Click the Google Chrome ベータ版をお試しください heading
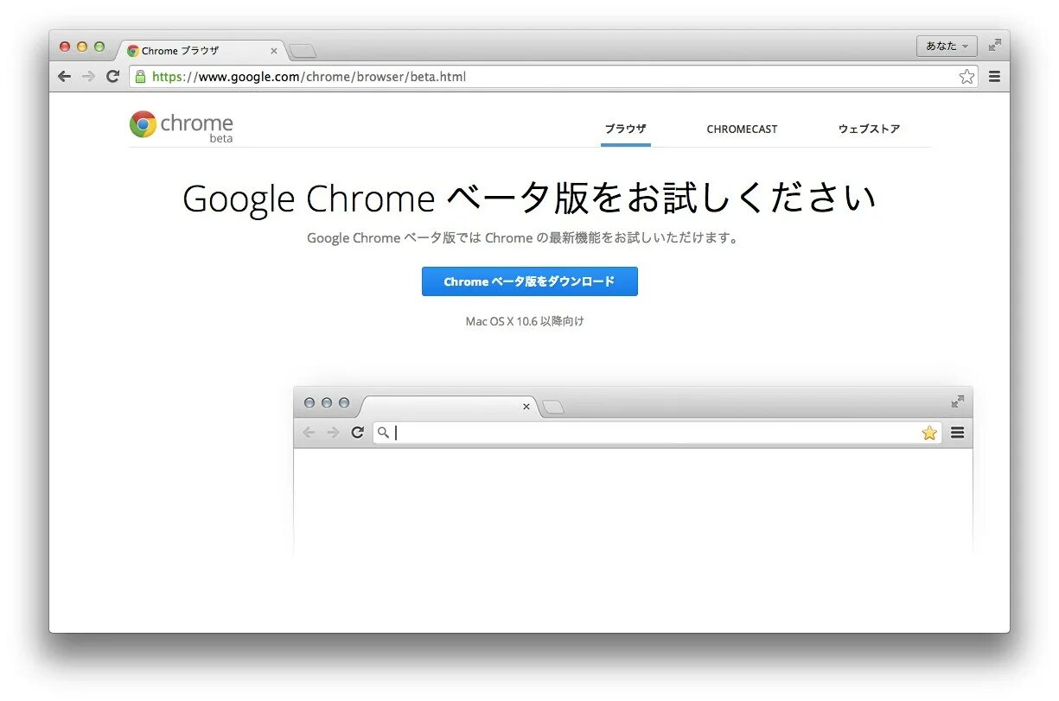Screen dimensions: 1059x701 click(529, 198)
